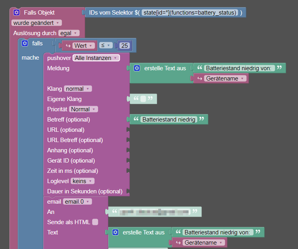The height and width of the screenshot is (249, 298).
Task: Change the ≤ comparison operator dropdown
Action: (x=106, y=45)
